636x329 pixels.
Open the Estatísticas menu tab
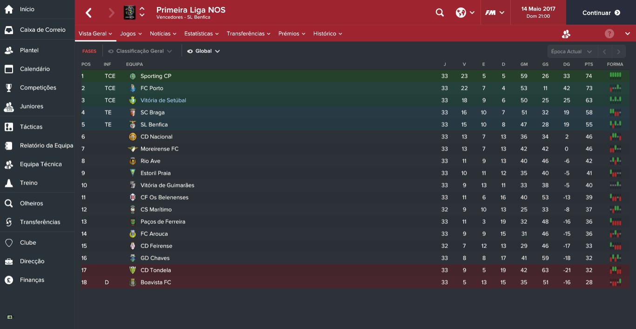pyautogui.click(x=201, y=34)
